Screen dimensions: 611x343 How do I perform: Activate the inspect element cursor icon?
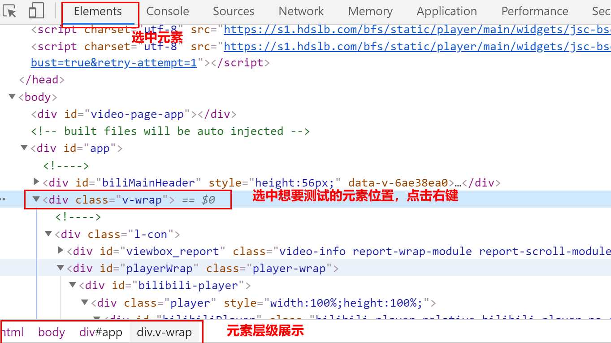[x=10, y=11]
